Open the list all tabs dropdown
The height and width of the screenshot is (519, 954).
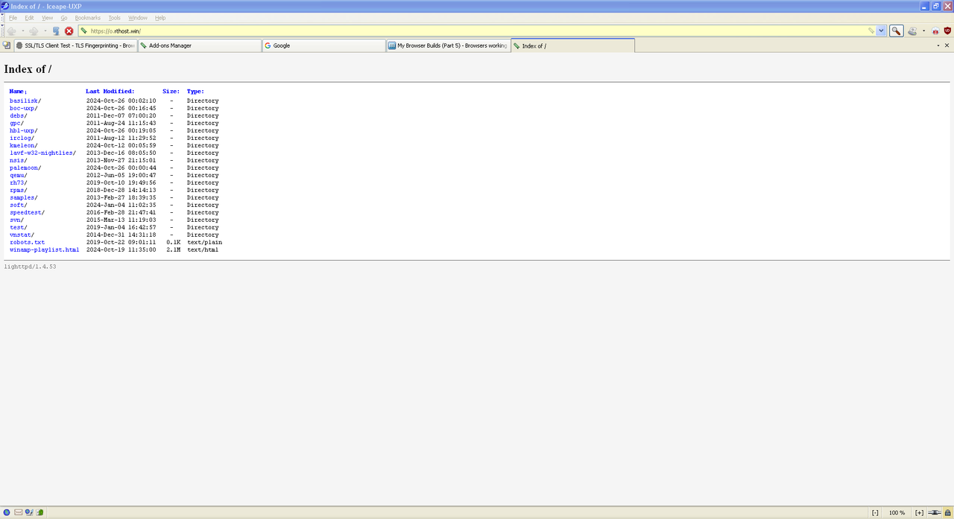pyautogui.click(x=938, y=45)
